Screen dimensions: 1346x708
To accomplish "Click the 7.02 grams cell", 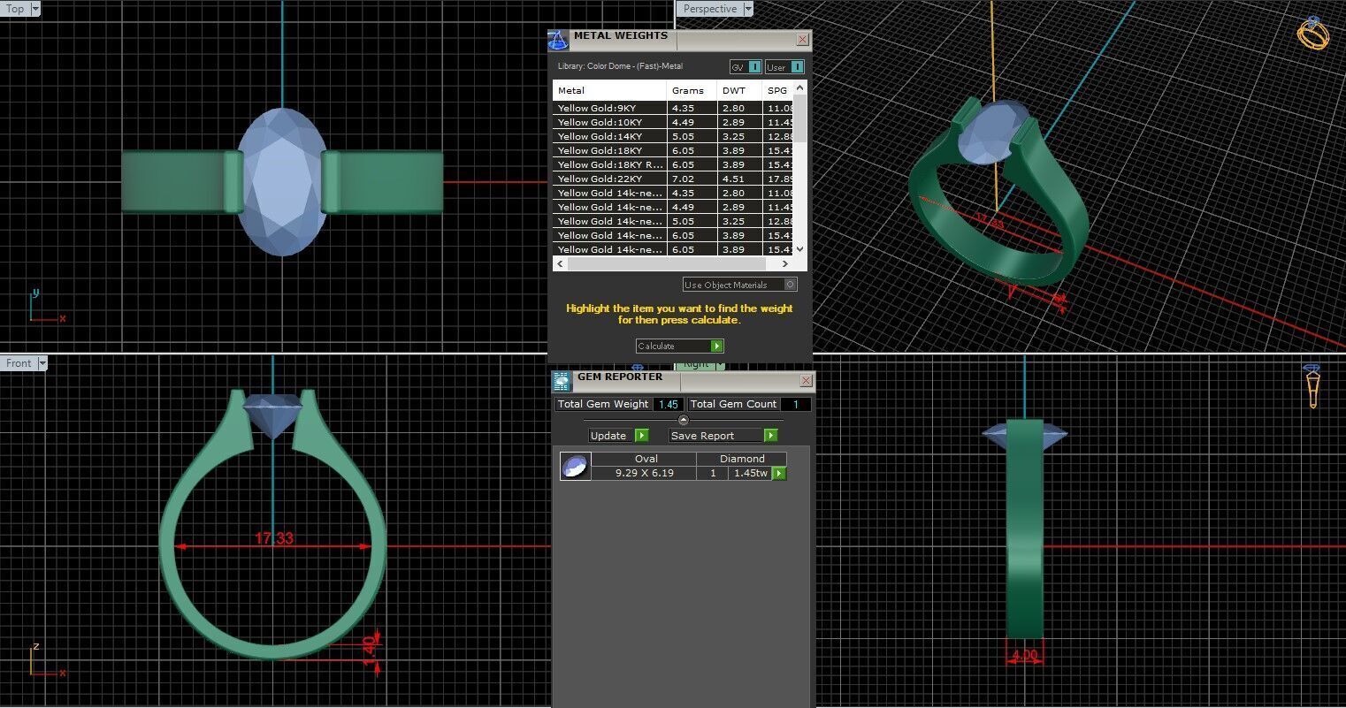I will coord(692,179).
